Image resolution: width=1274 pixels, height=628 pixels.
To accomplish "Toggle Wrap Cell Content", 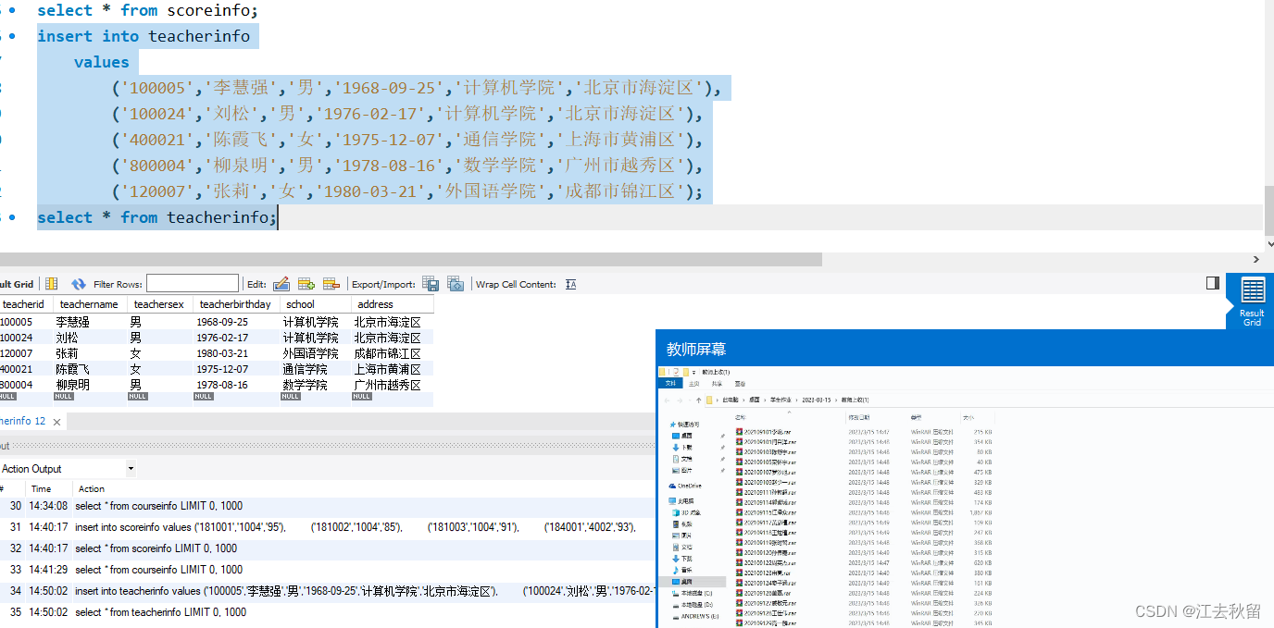I will 570,284.
